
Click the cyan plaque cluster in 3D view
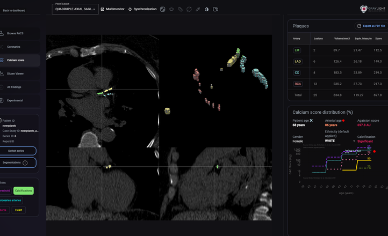(260, 78)
